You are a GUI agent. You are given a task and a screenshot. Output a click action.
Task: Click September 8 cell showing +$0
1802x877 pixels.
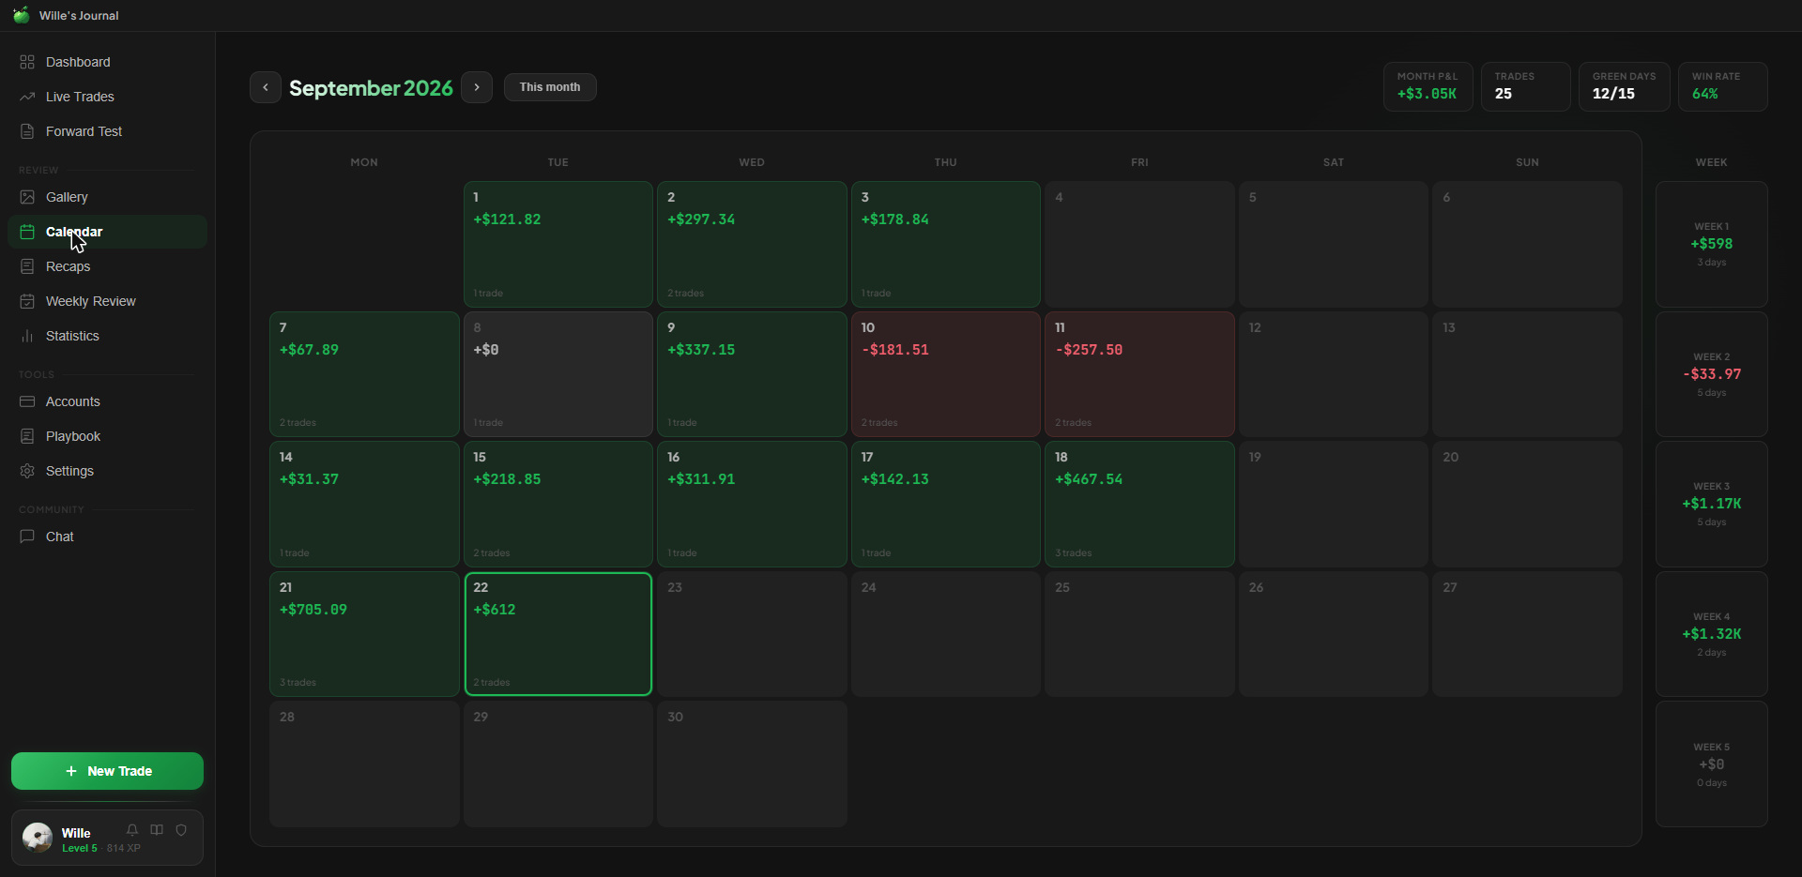pyautogui.click(x=558, y=374)
